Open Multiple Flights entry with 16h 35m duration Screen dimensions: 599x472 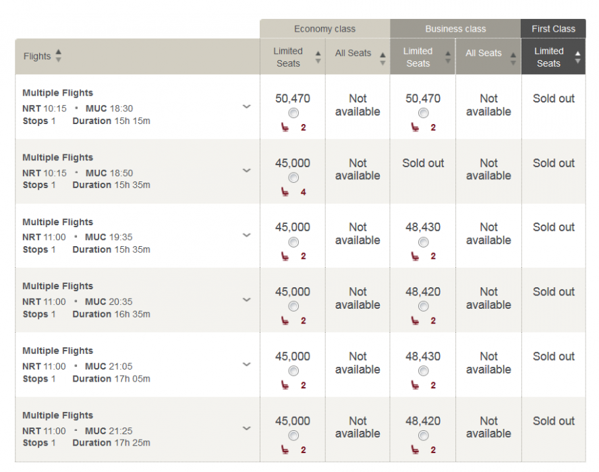click(x=58, y=287)
